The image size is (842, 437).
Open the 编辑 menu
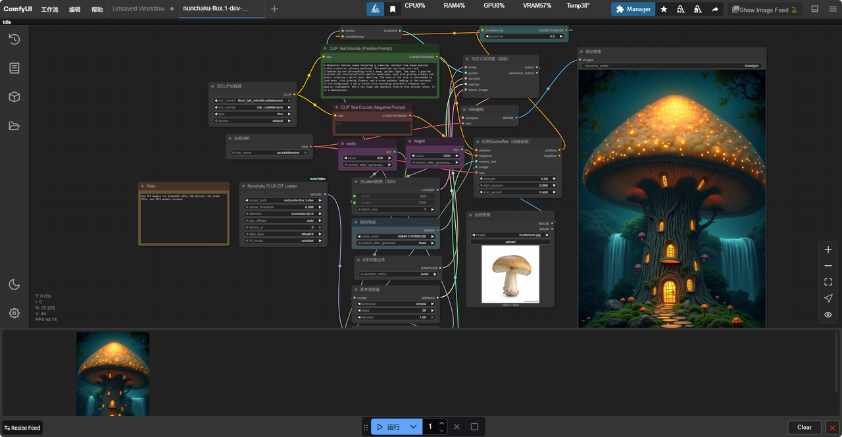pyautogui.click(x=75, y=9)
